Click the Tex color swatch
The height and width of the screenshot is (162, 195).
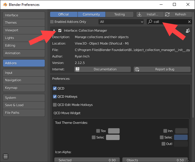[x=114, y=131]
